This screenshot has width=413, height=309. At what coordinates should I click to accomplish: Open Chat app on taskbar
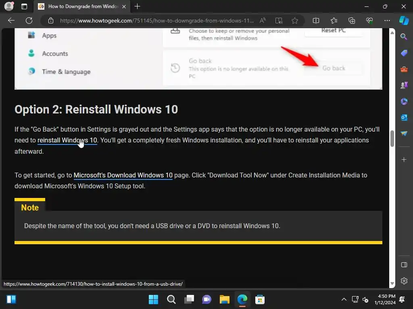point(207,299)
